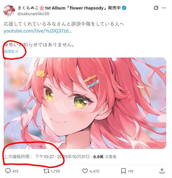Repost using the retweet arrows icon
Image resolution: width=172 pixels, height=178 pixels.
click(x=46, y=171)
